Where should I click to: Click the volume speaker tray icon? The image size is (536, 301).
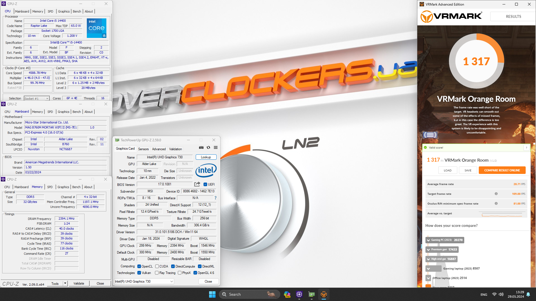coord(501,294)
